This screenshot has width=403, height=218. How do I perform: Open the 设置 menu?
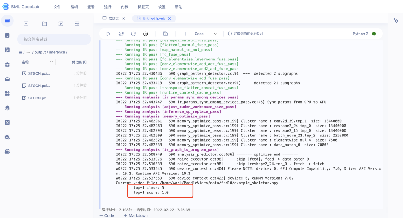162,7
